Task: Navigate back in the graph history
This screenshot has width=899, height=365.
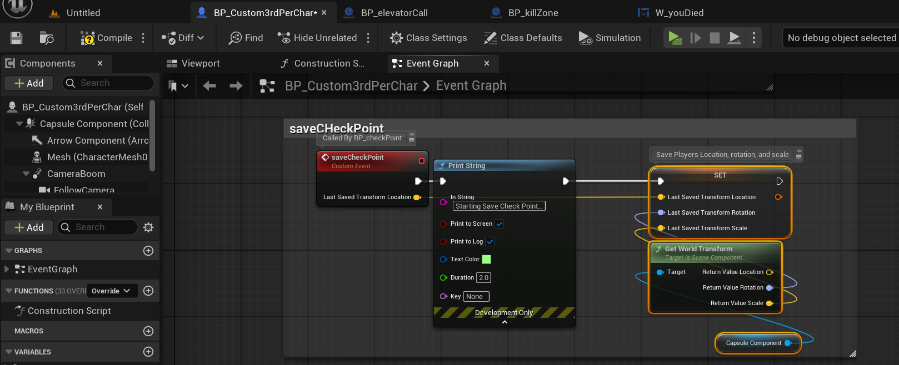Action: pyautogui.click(x=209, y=86)
